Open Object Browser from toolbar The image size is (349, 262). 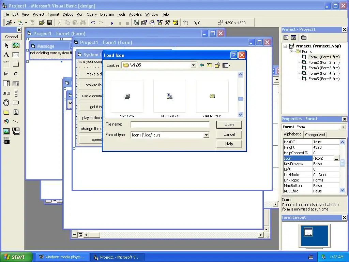pyautogui.click(x=160, y=23)
